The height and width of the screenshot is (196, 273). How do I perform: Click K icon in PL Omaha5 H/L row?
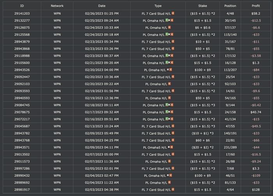[169, 147]
